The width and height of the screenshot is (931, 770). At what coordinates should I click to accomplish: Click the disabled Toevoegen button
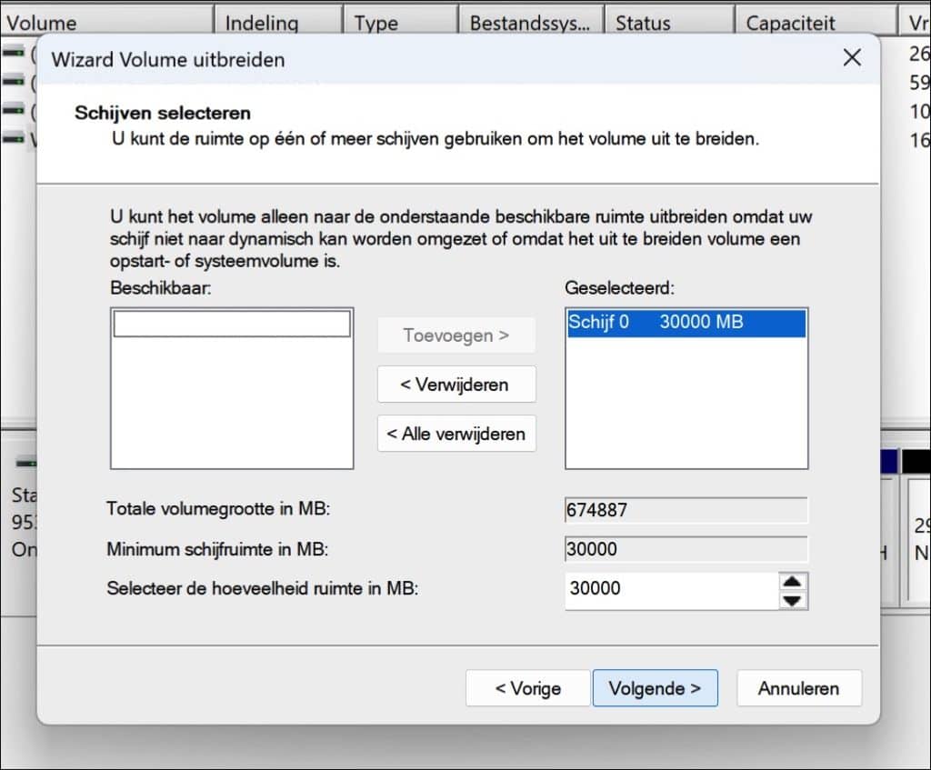click(x=456, y=335)
